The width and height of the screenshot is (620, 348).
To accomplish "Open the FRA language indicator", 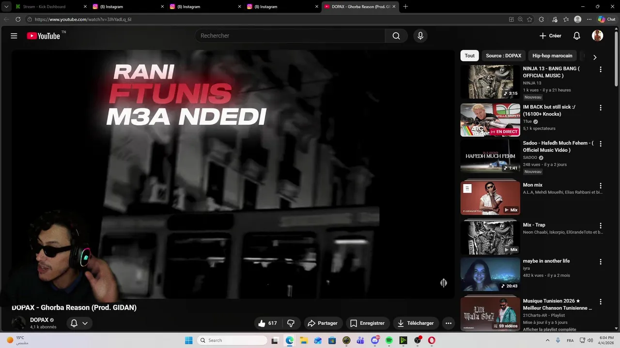I will tap(571, 340).
